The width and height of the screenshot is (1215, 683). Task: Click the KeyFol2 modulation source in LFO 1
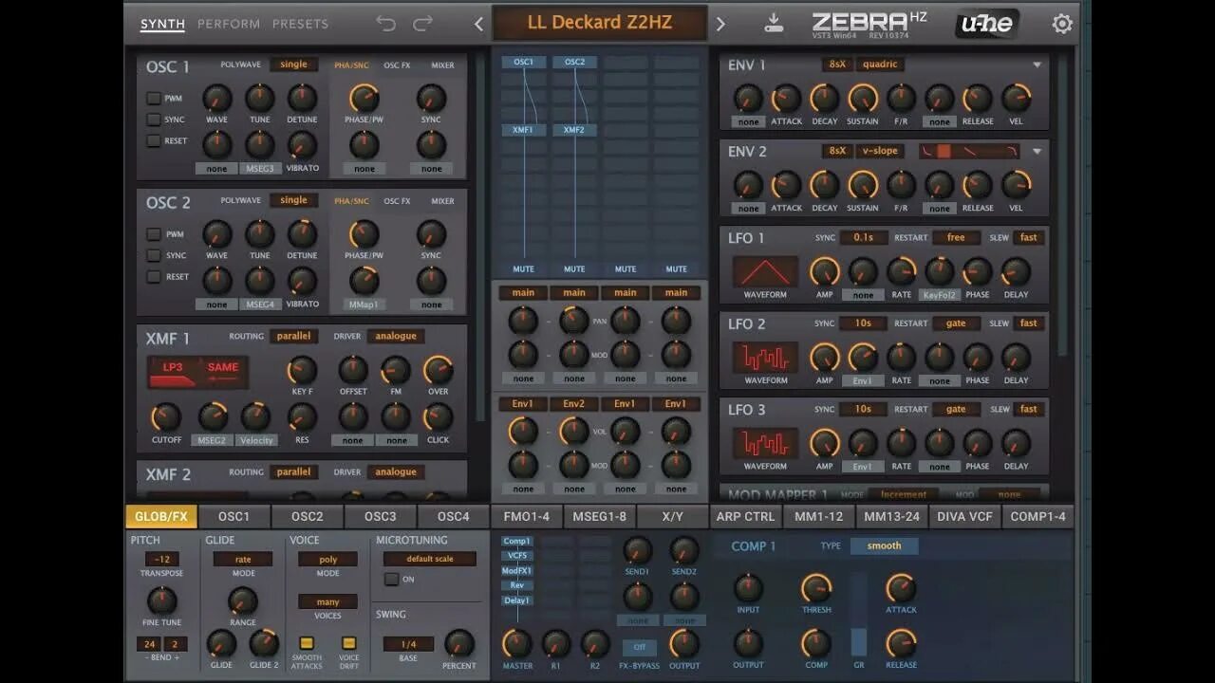tap(939, 295)
